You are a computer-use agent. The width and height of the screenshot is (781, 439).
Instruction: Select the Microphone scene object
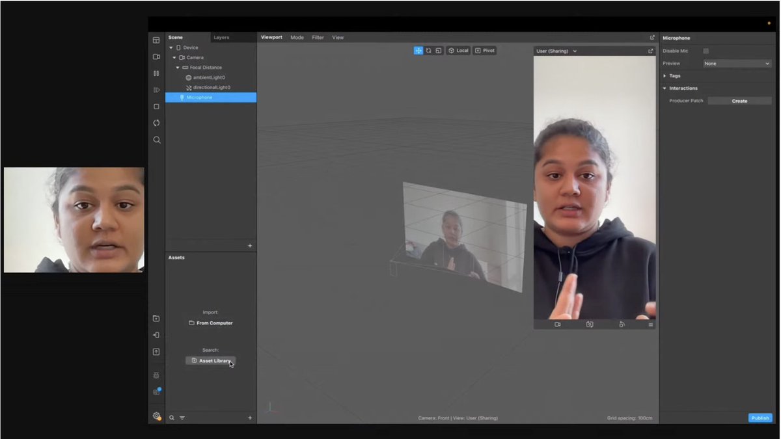pos(211,98)
